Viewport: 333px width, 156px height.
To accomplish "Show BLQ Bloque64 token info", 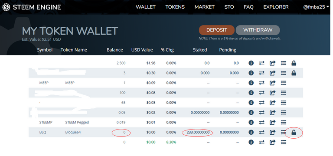I will point(251,132).
